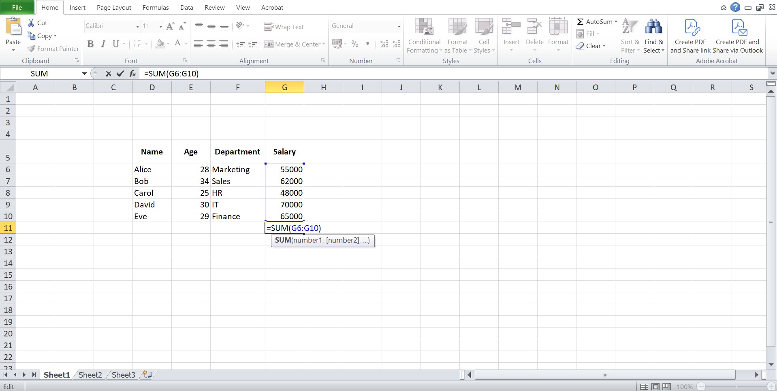This screenshot has width=777, height=391.
Task: Open Font dialog launcher
Action: (185, 60)
